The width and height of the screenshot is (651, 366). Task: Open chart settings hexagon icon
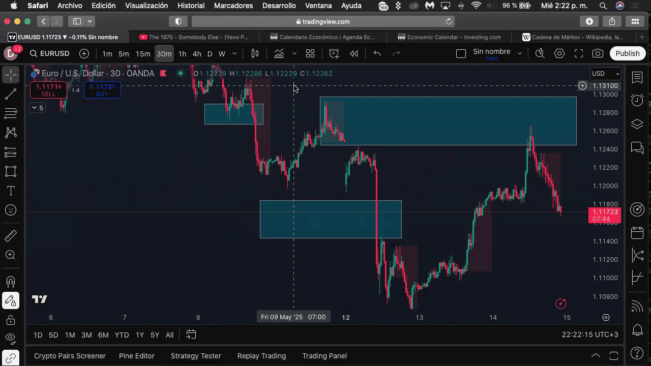pyautogui.click(x=559, y=53)
